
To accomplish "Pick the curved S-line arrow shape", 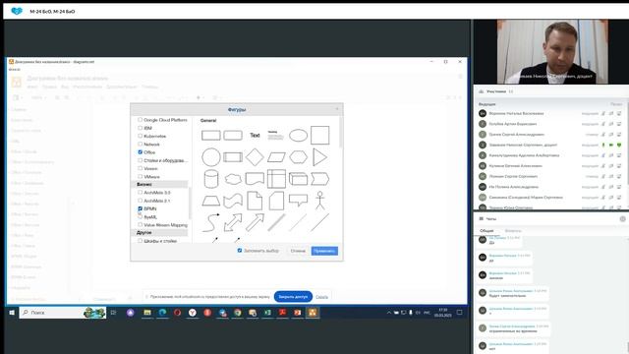I will pos(211,222).
